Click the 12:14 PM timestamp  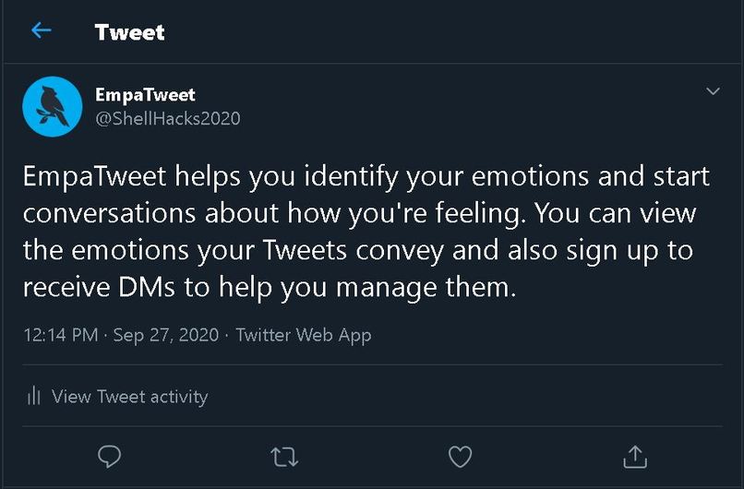point(61,335)
